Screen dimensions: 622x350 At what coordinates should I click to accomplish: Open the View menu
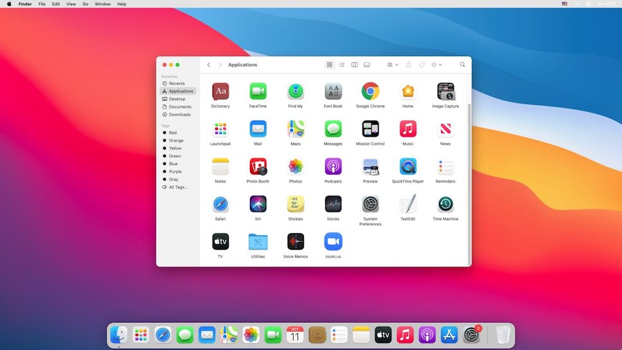coord(71,4)
